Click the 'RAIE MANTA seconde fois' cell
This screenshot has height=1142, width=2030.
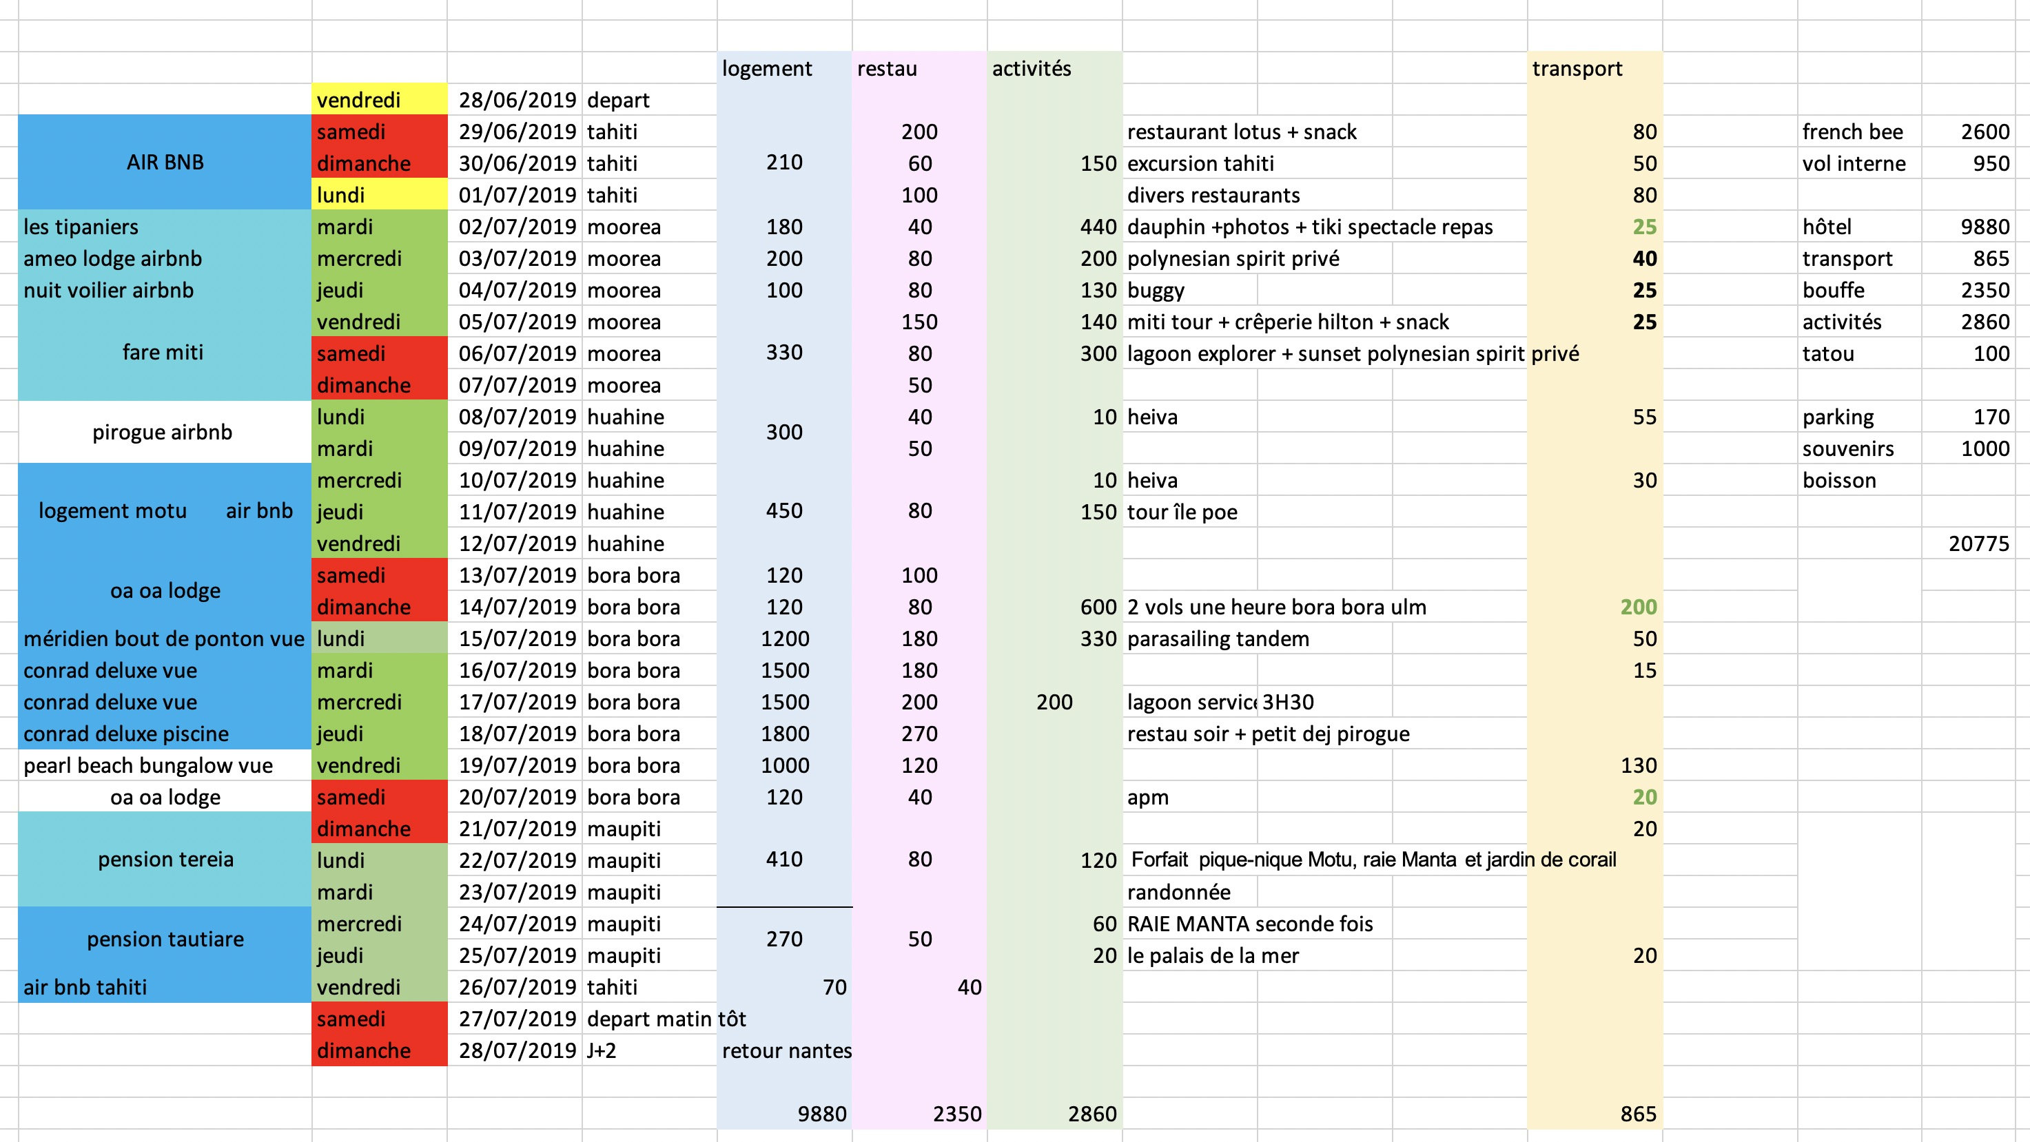(1324, 924)
